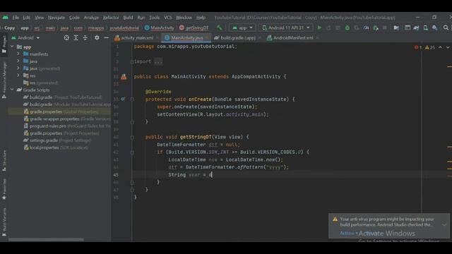The width and height of the screenshot is (452, 254).
Task: Click the Stop button in run toolbar
Action: [x=385, y=28]
